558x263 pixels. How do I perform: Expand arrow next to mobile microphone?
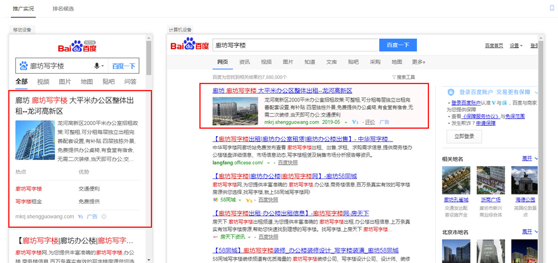(103, 66)
